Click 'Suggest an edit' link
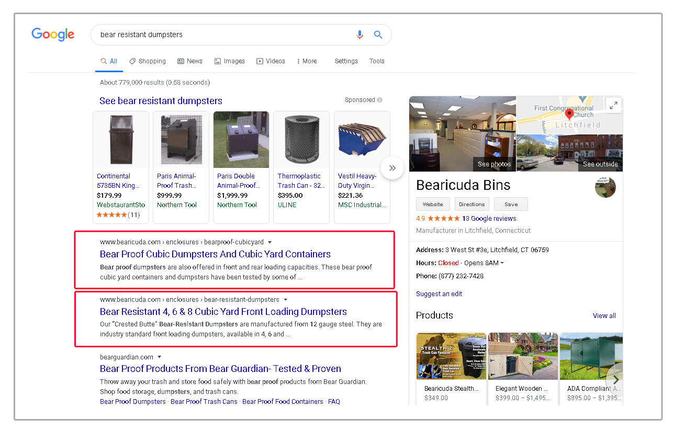Image resolution: width=673 pixels, height=430 pixels. [x=439, y=294]
